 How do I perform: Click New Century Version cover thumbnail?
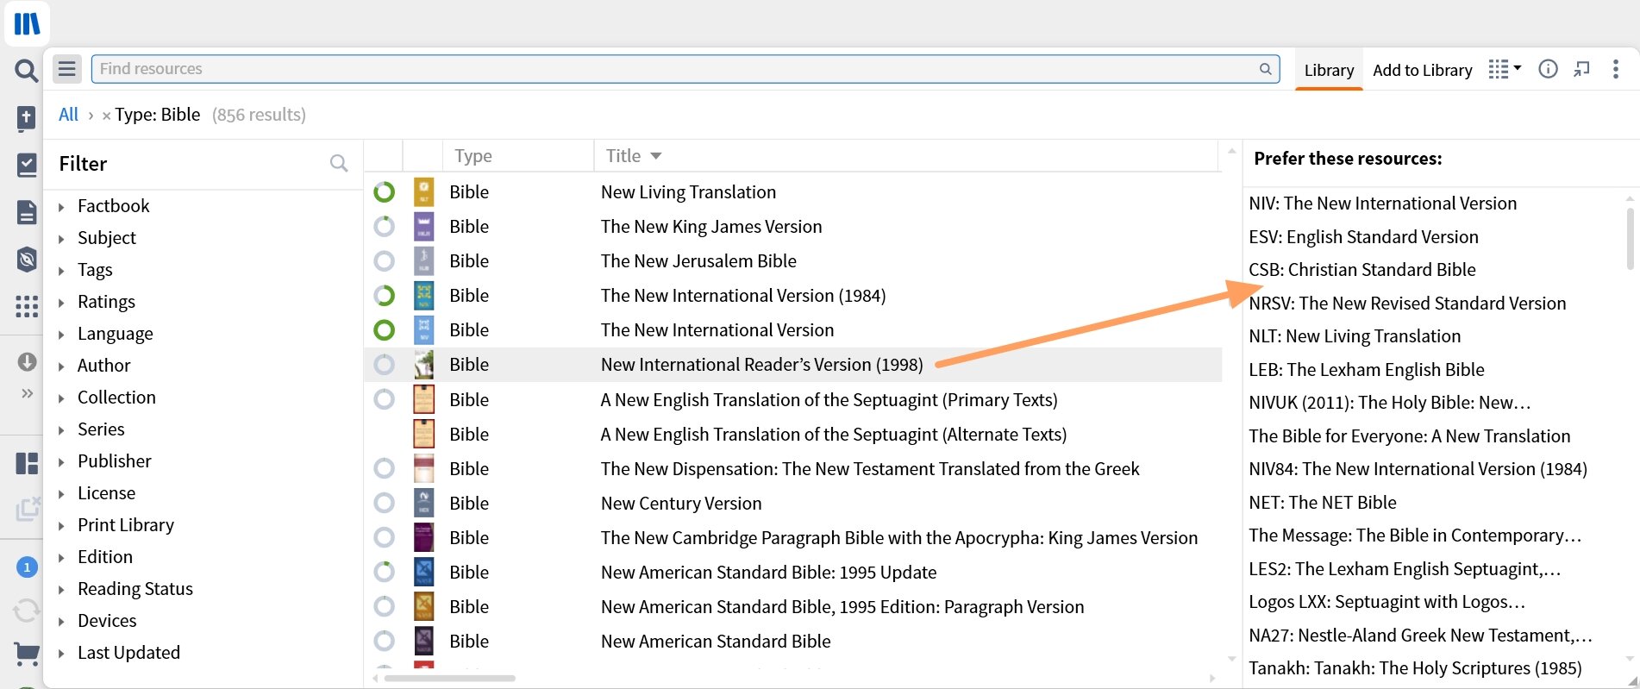(x=423, y=503)
